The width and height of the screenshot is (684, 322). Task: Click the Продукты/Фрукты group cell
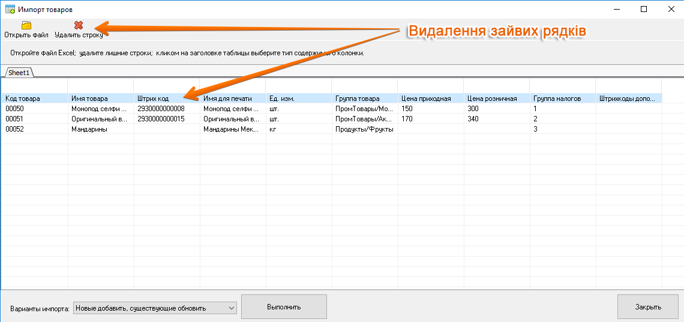click(365, 129)
